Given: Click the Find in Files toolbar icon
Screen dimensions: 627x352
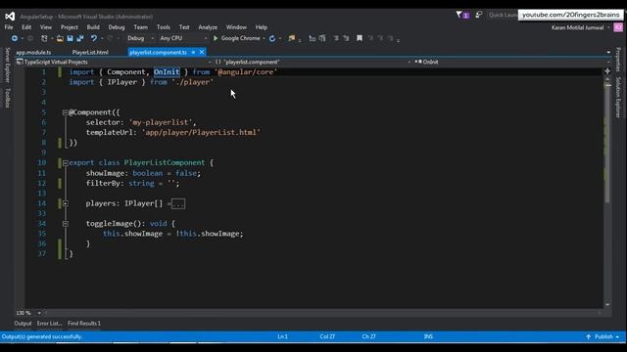Looking at the screenshot, I should [x=292, y=38].
